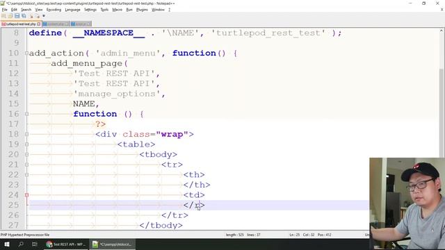Collapse the fold at line 10 add_action
This screenshot has height=250, width=445.
(26, 53)
